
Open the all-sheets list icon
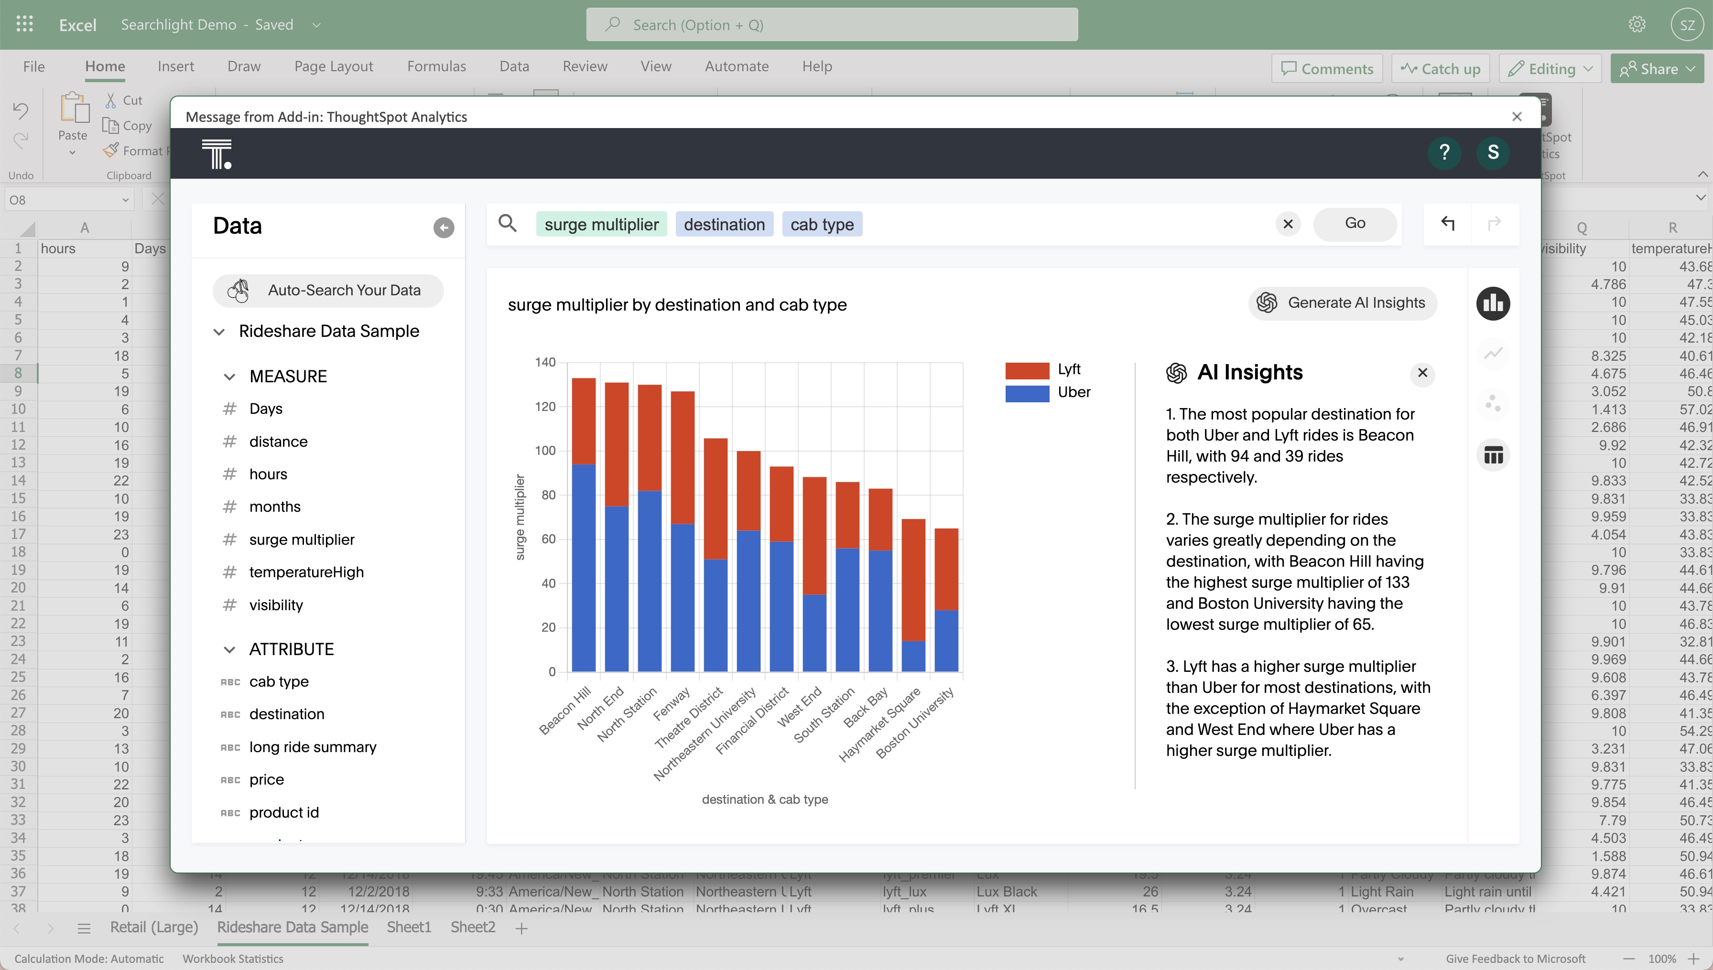tap(84, 928)
